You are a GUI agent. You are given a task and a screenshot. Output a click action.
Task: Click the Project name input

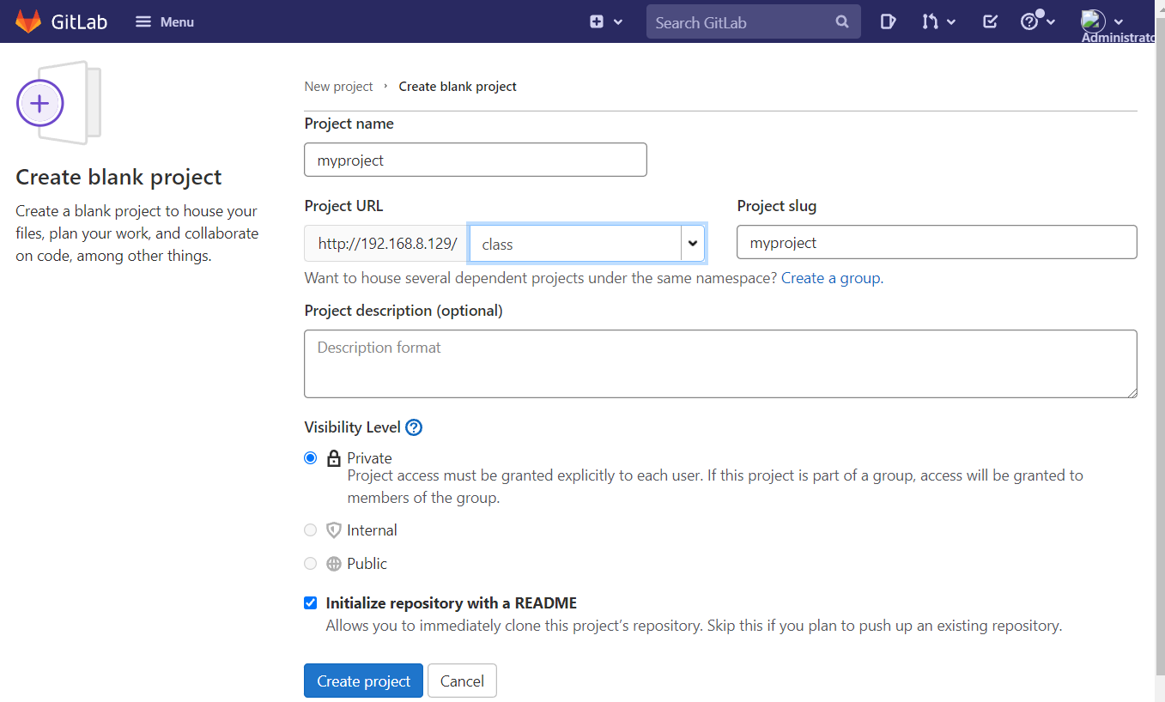(x=476, y=160)
